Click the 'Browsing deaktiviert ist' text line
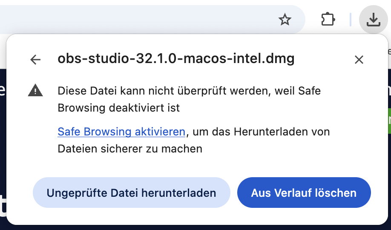The width and height of the screenshot is (391, 230). tap(119, 108)
